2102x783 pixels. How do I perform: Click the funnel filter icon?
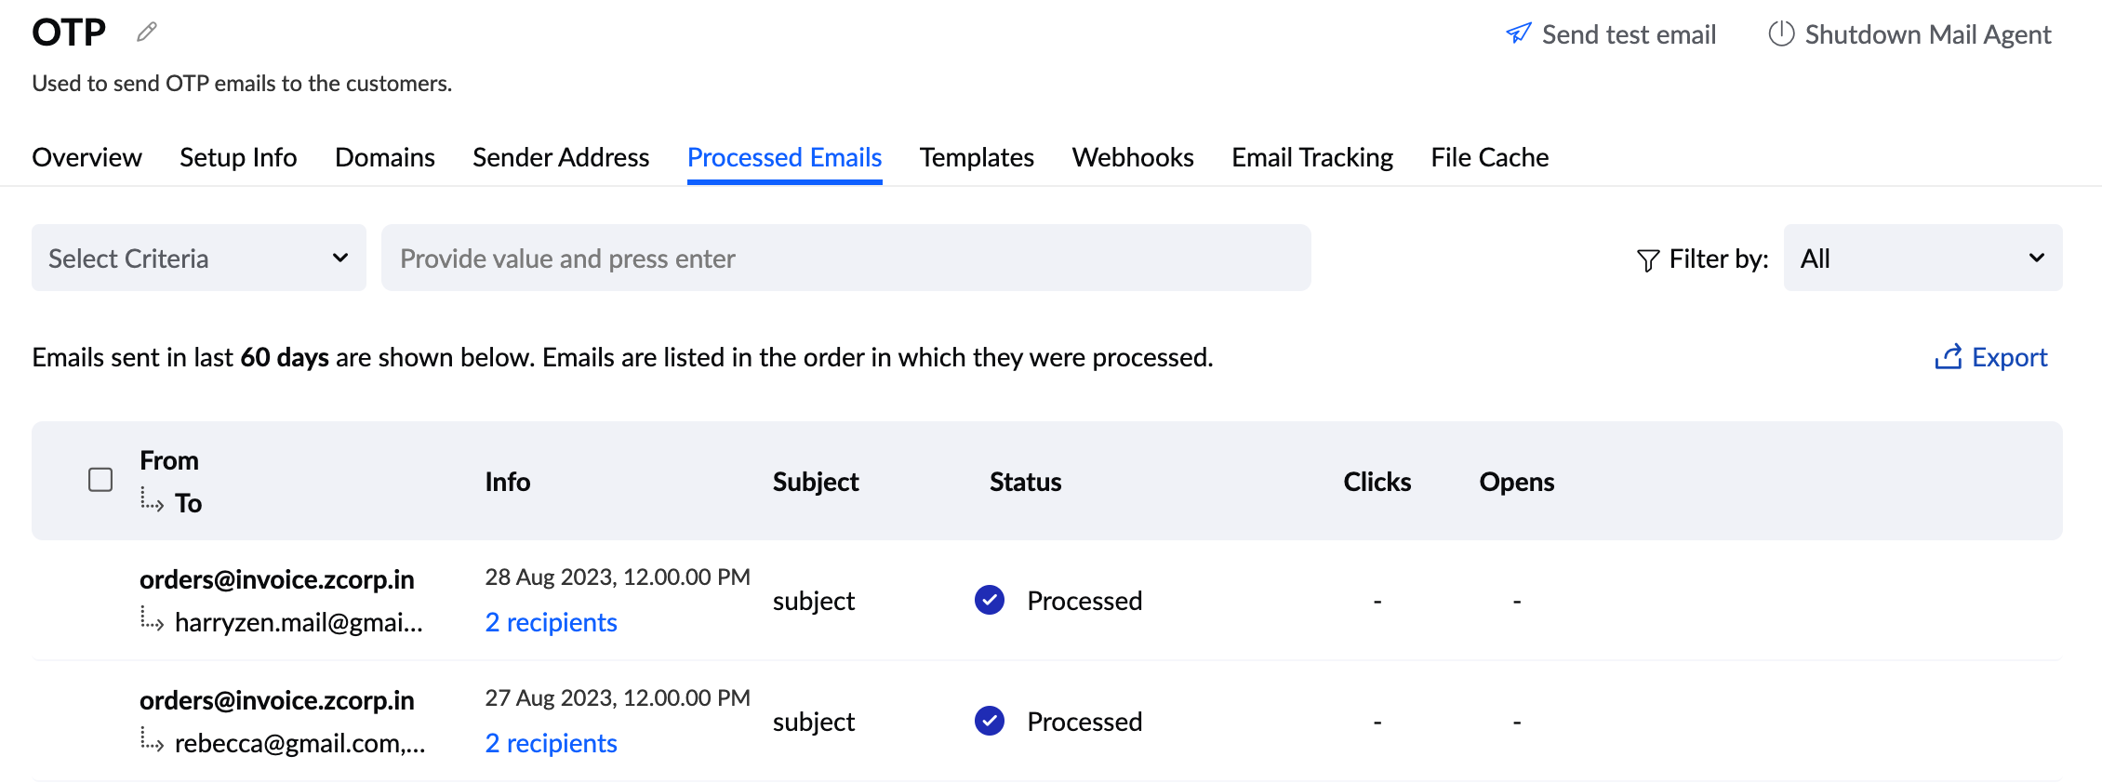1647,259
